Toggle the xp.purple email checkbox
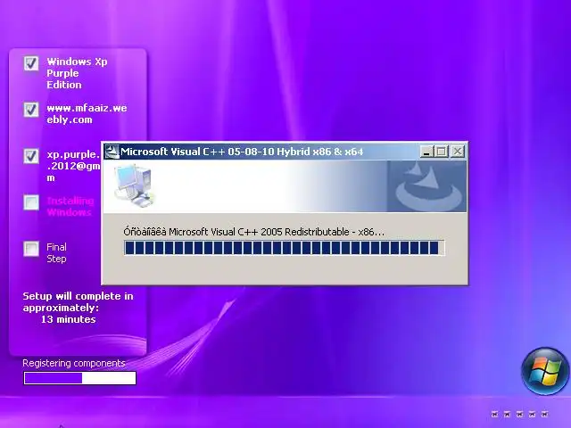Image resolution: width=571 pixels, height=428 pixels. (x=31, y=156)
